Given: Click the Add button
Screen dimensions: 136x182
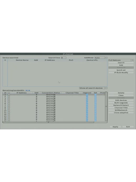Looking at the screenshot, I should point(121,65).
